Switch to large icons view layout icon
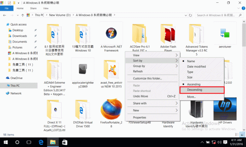 [x=242, y=134]
